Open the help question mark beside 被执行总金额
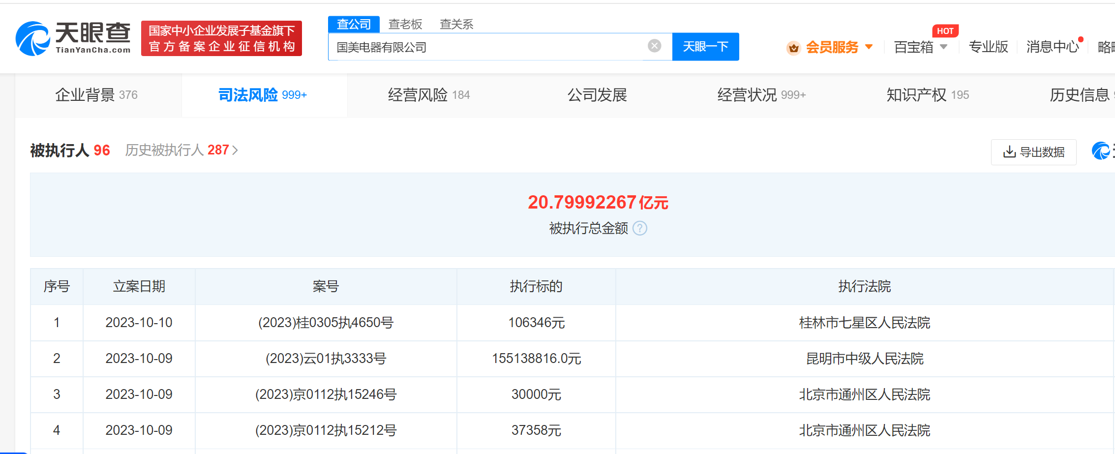 [x=640, y=228]
